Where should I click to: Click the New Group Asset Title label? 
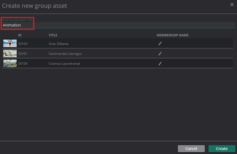coord(17,20)
